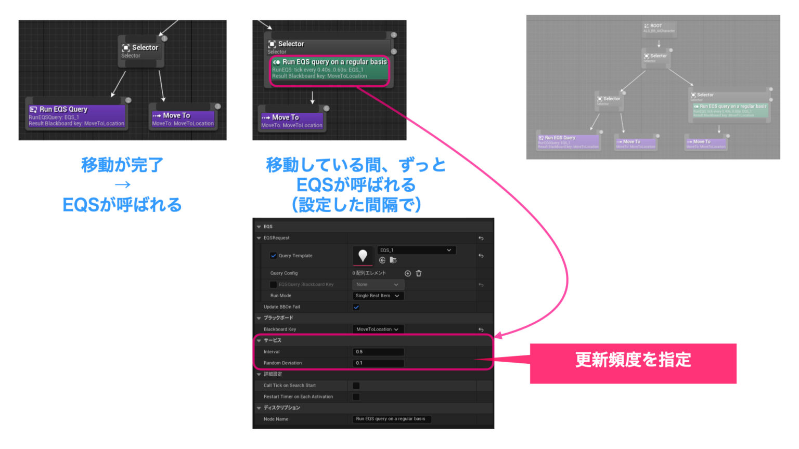Click the reset arrow on the EQSRequest row
The height and width of the screenshot is (449, 799).
[481, 238]
